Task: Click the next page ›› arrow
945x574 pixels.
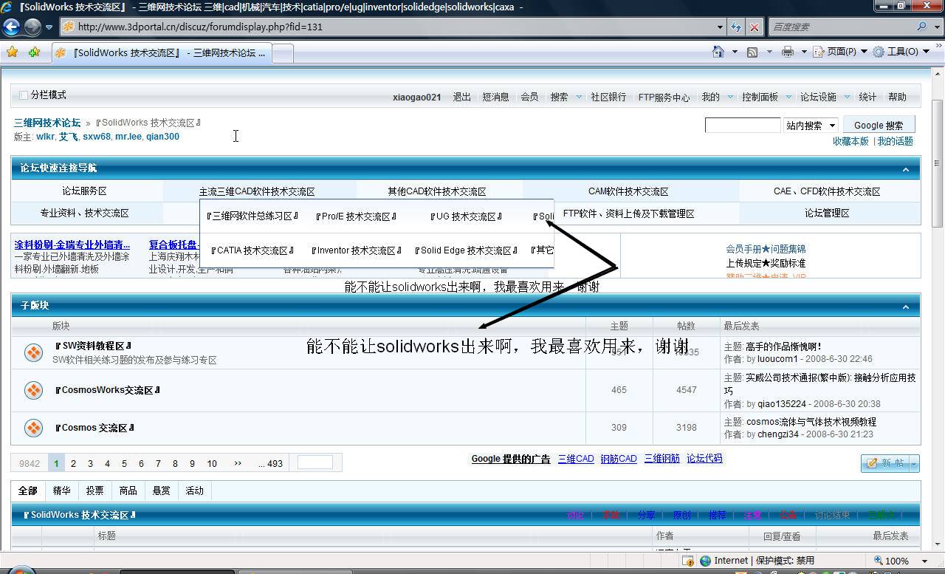Action: [238, 463]
